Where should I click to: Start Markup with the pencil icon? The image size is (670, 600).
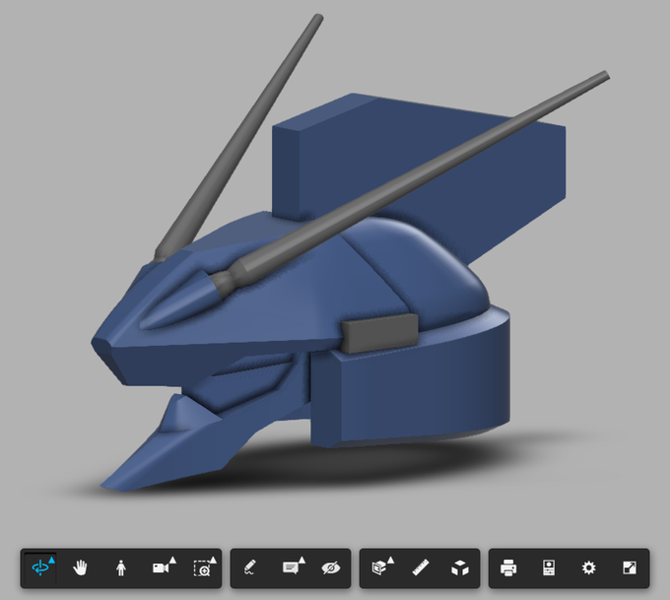click(x=250, y=568)
